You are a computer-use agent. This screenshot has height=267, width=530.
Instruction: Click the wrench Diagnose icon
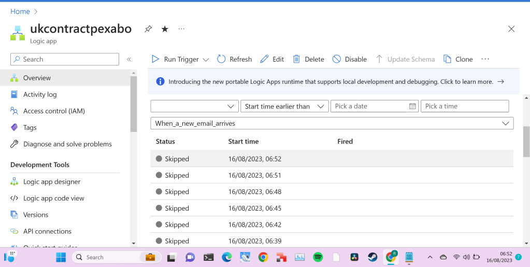tap(14, 144)
